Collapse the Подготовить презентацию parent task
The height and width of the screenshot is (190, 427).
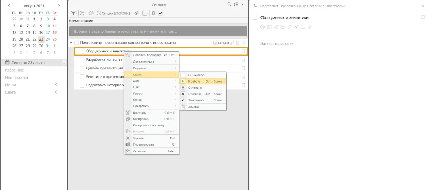click(x=71, y=43)
